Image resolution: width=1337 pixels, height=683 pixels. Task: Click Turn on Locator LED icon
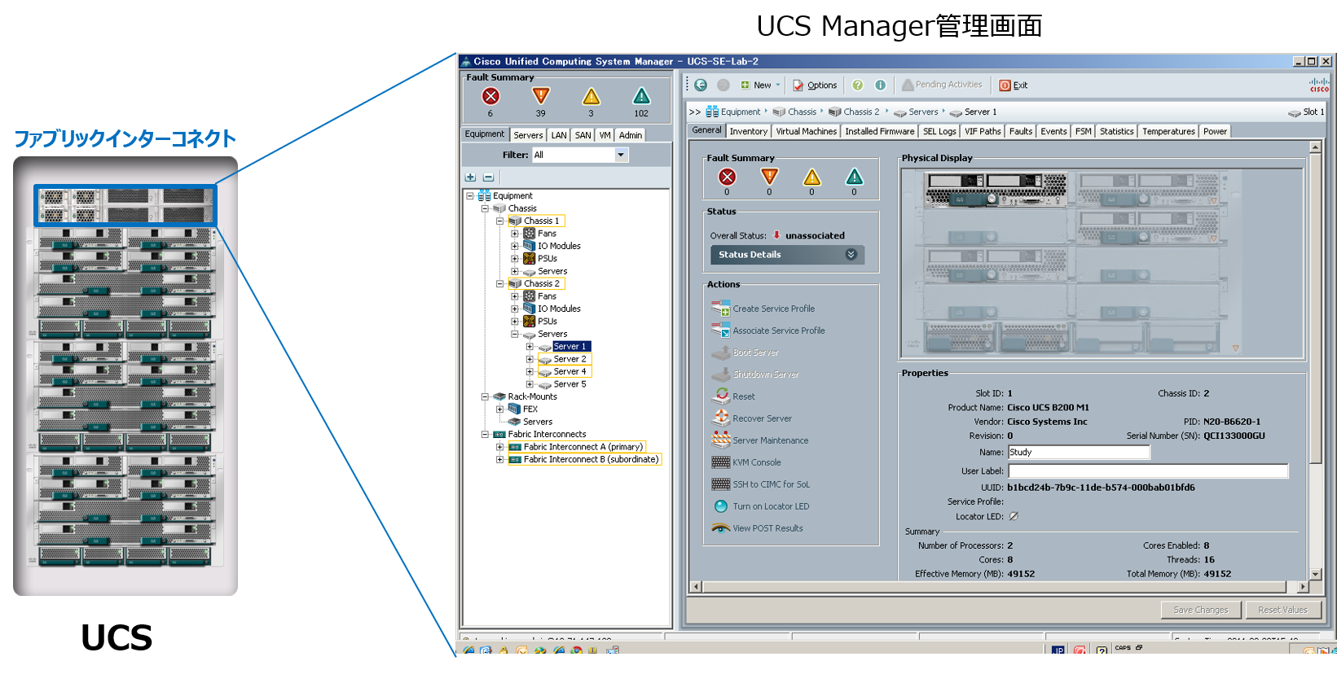pos(720,506)
